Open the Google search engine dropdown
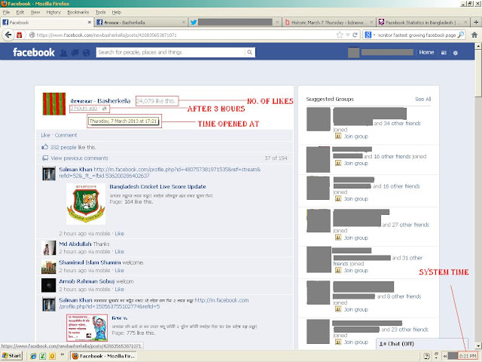The image size is (482, 362). [x=370, y=35]
